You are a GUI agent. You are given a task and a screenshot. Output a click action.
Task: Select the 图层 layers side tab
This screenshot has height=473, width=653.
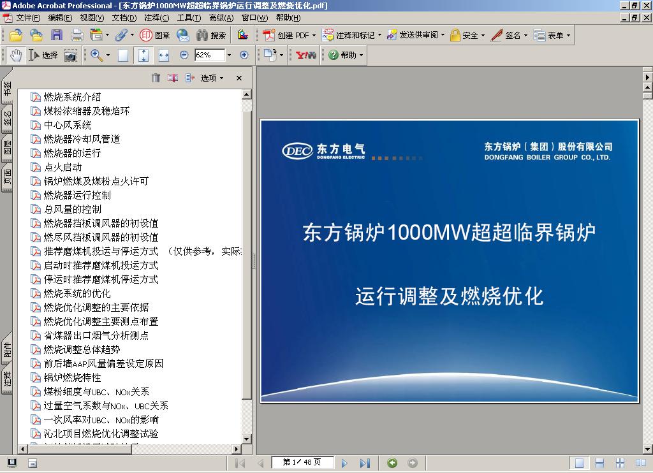coord(7,149)
